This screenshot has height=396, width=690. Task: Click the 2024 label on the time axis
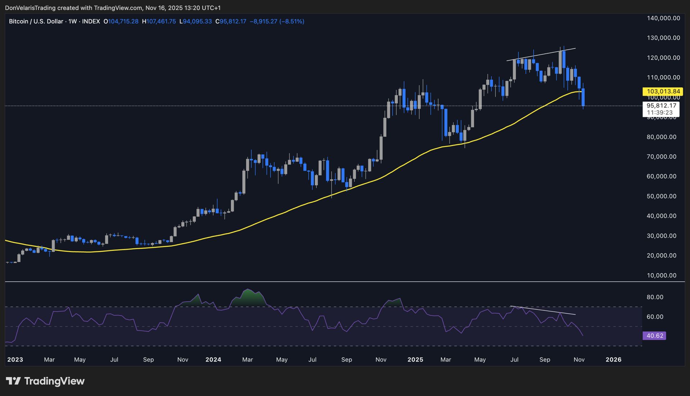coord(213,359)
